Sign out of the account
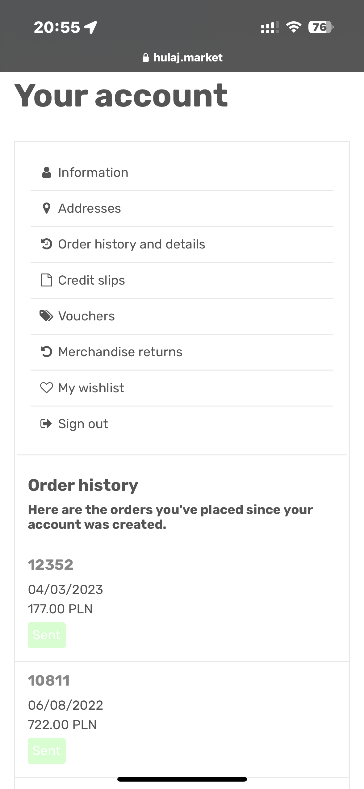 (x=182, y=424)
